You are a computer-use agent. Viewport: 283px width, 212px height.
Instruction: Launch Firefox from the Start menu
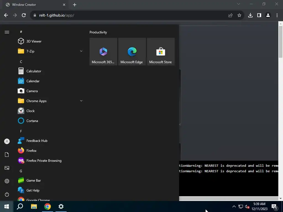click(x=51, y=150)
